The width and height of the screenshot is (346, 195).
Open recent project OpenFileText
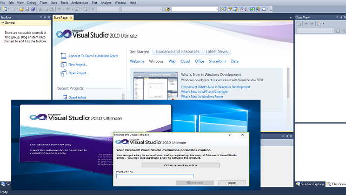tap(77, 97)
